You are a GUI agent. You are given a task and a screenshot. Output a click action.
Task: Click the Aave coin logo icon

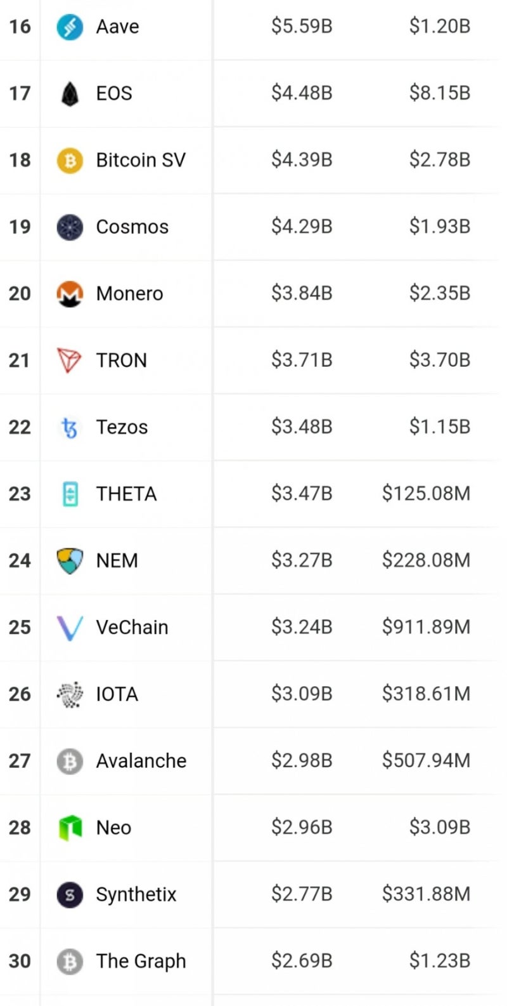tap(70, 27)
